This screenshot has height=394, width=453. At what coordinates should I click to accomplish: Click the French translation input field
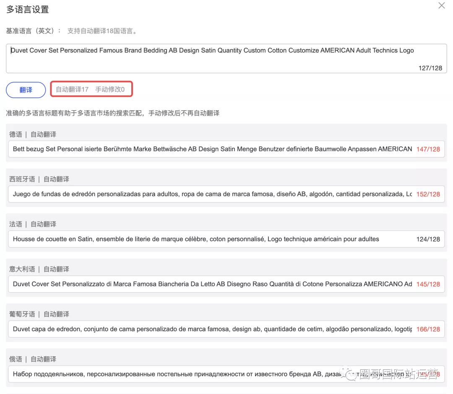click(226, 239)
